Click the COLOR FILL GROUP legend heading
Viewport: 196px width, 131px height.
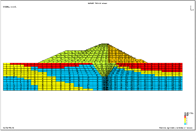pos(189,114)
